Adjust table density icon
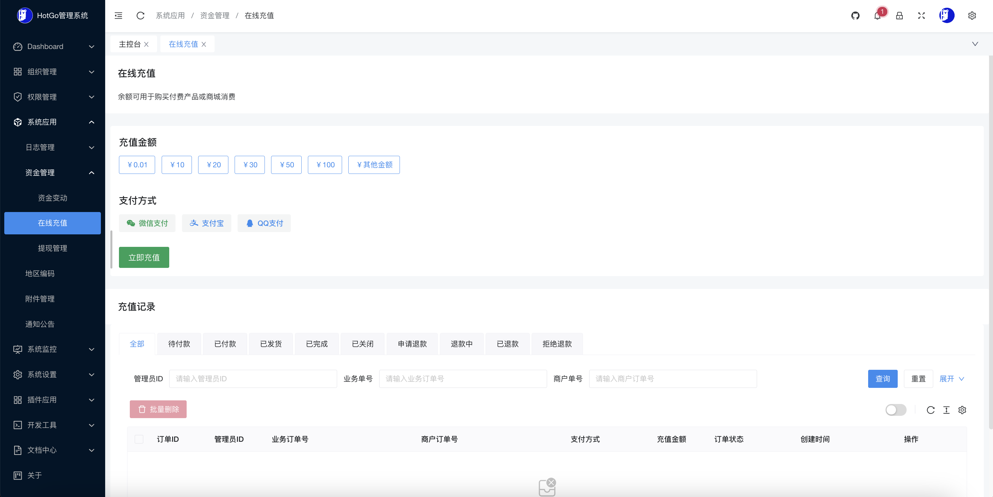The image size is (993, 497). [x=946, y=410]
